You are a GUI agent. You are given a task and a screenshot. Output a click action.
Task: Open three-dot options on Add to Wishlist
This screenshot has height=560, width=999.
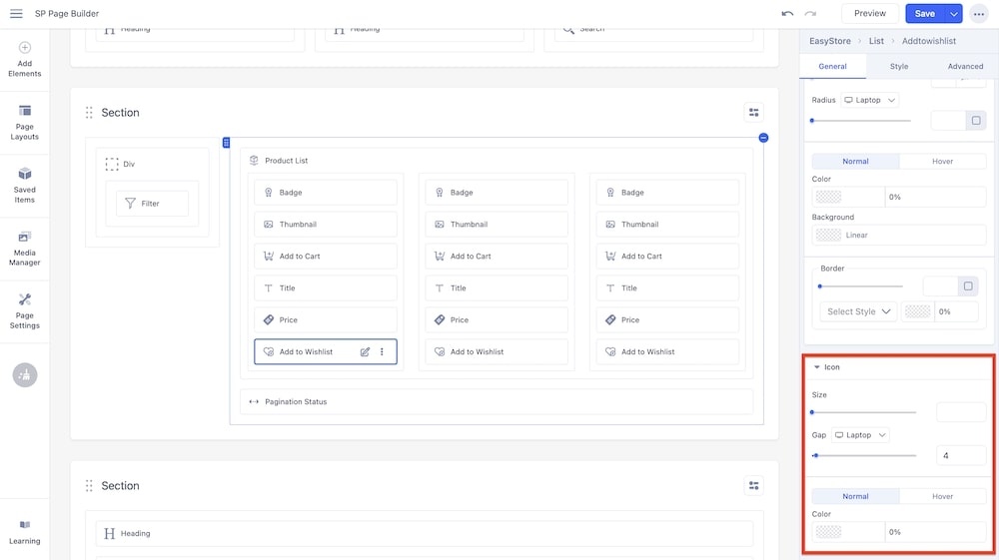382,352
